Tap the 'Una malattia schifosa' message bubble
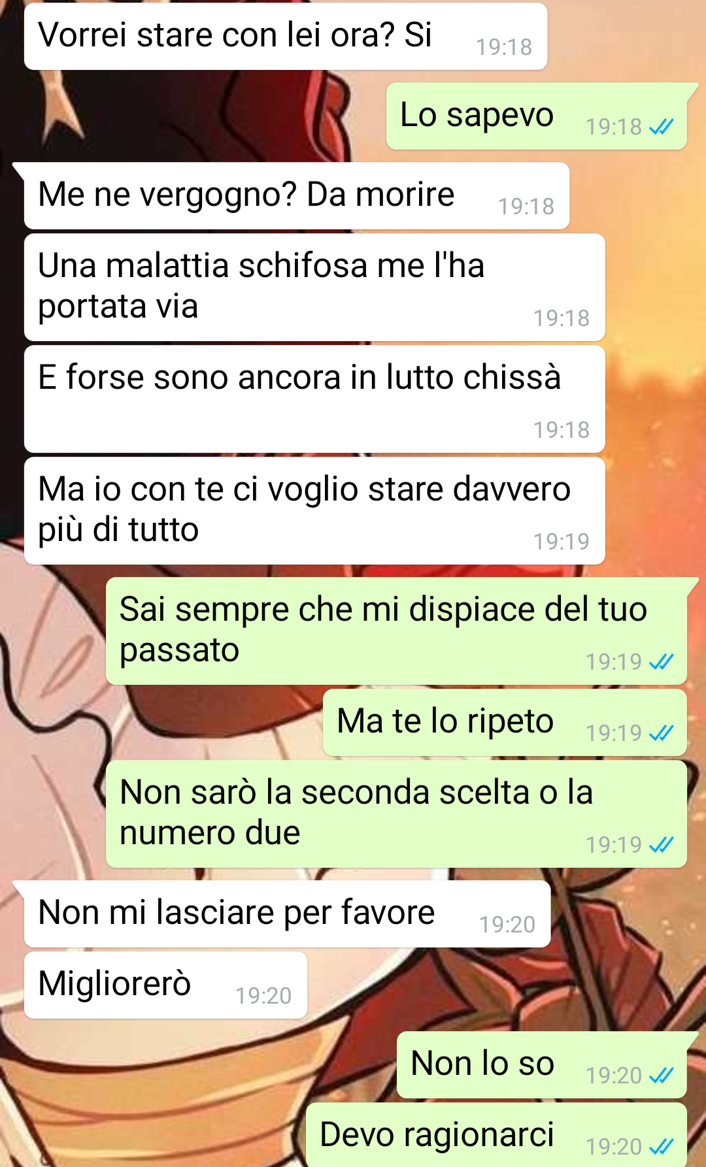 pos(314,288)
